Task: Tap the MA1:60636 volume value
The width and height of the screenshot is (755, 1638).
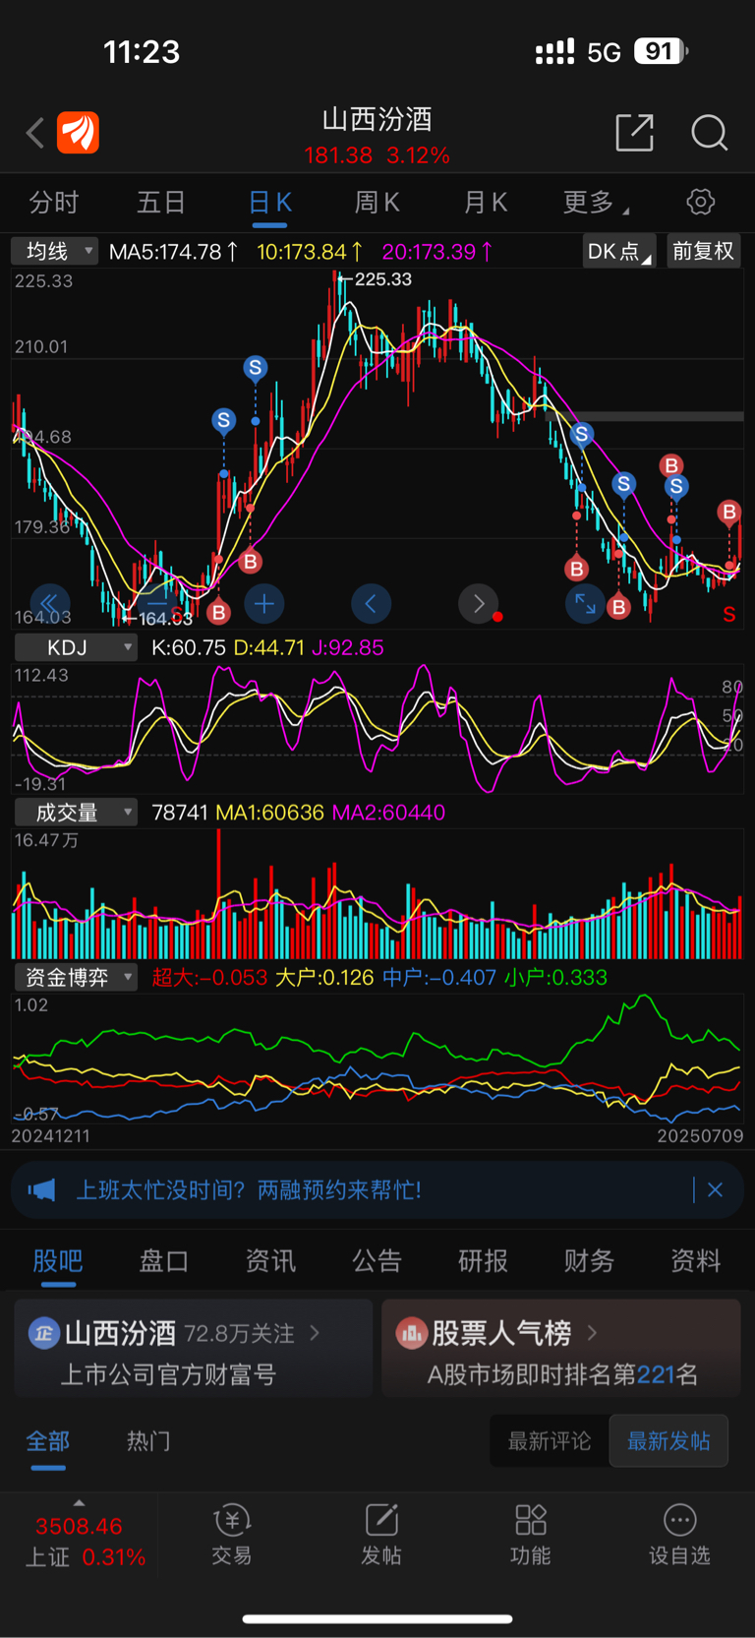Action: [x=269, y=813]
